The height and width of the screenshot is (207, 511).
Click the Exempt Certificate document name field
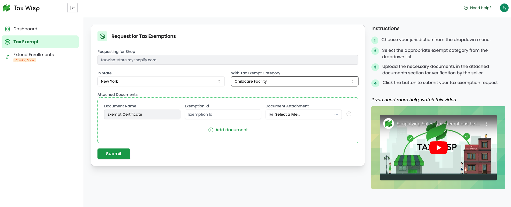coord(142,114)
